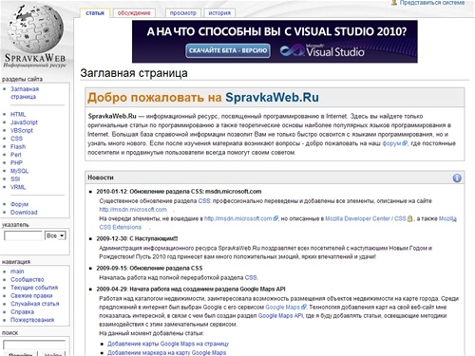Open Добавление маркера на карту Google Maps article
This screenshot has width=475, height=356.
tap(166, 352)
